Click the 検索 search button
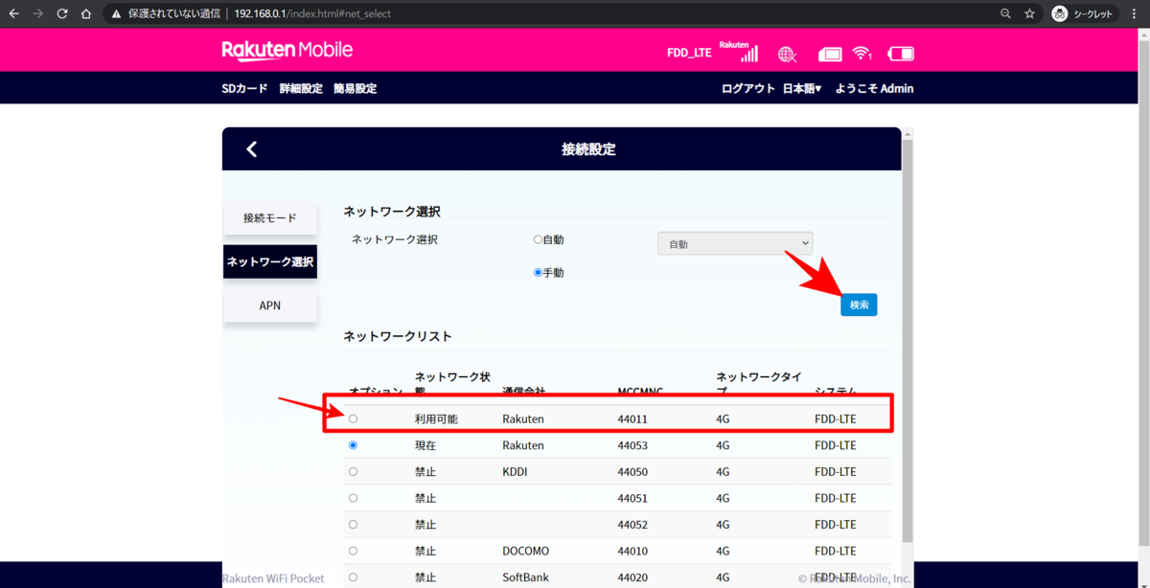This screenshot has height=588, width=1150. tap(859, 305)
